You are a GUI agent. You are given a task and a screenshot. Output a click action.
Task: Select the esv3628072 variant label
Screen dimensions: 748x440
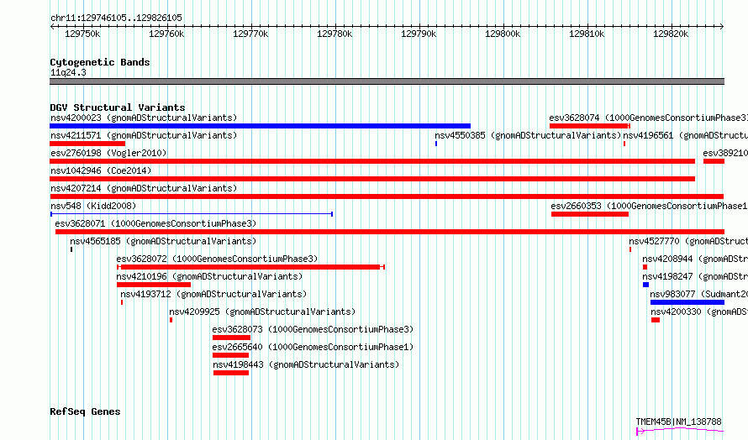pyautogui.click(x=217, y=259)
